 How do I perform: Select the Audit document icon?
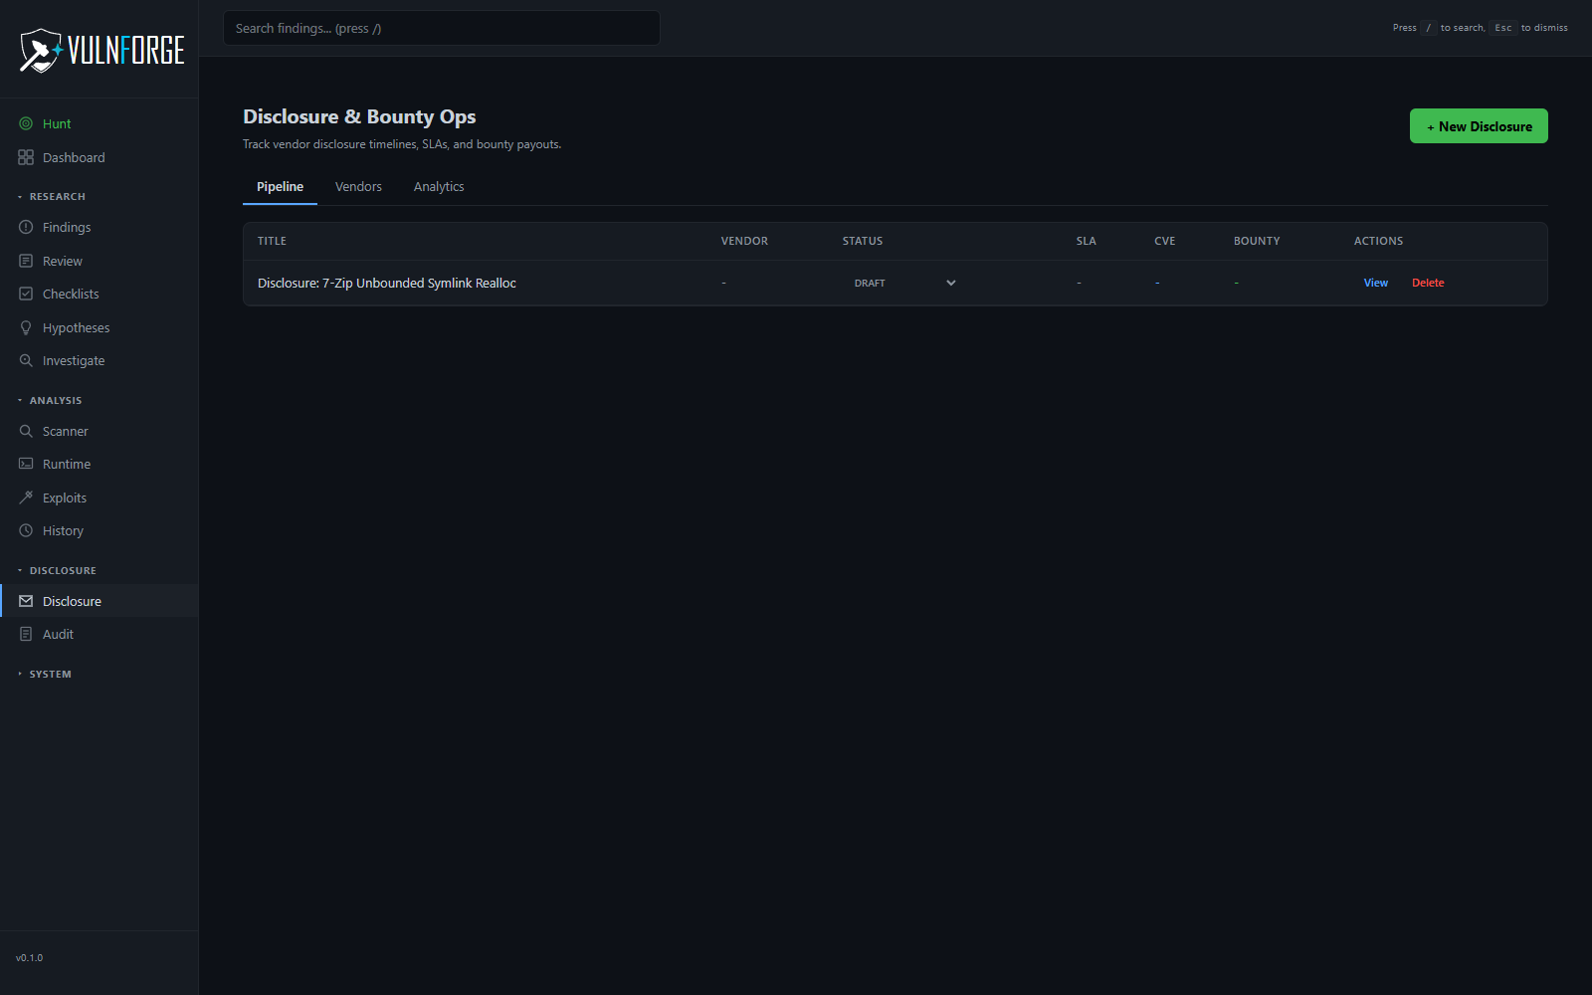[x=26, y=634]
